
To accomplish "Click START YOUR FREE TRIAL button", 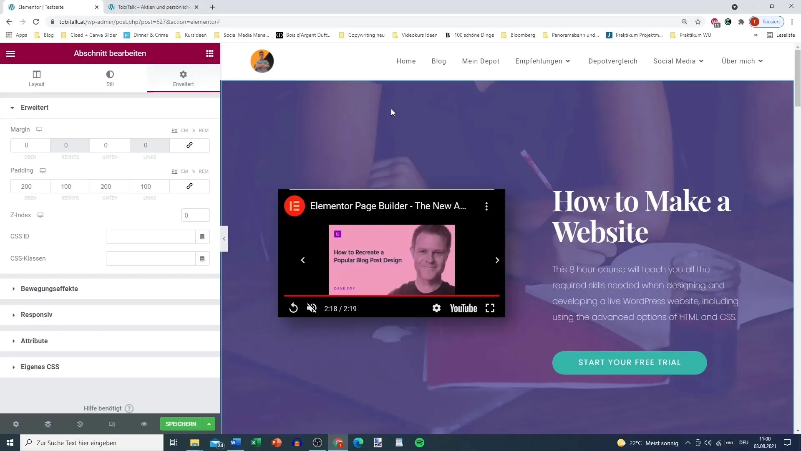I will coord(630,362).
